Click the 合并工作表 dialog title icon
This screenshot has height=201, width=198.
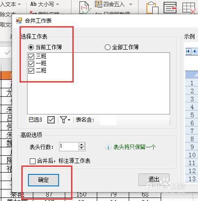[19, 20]
